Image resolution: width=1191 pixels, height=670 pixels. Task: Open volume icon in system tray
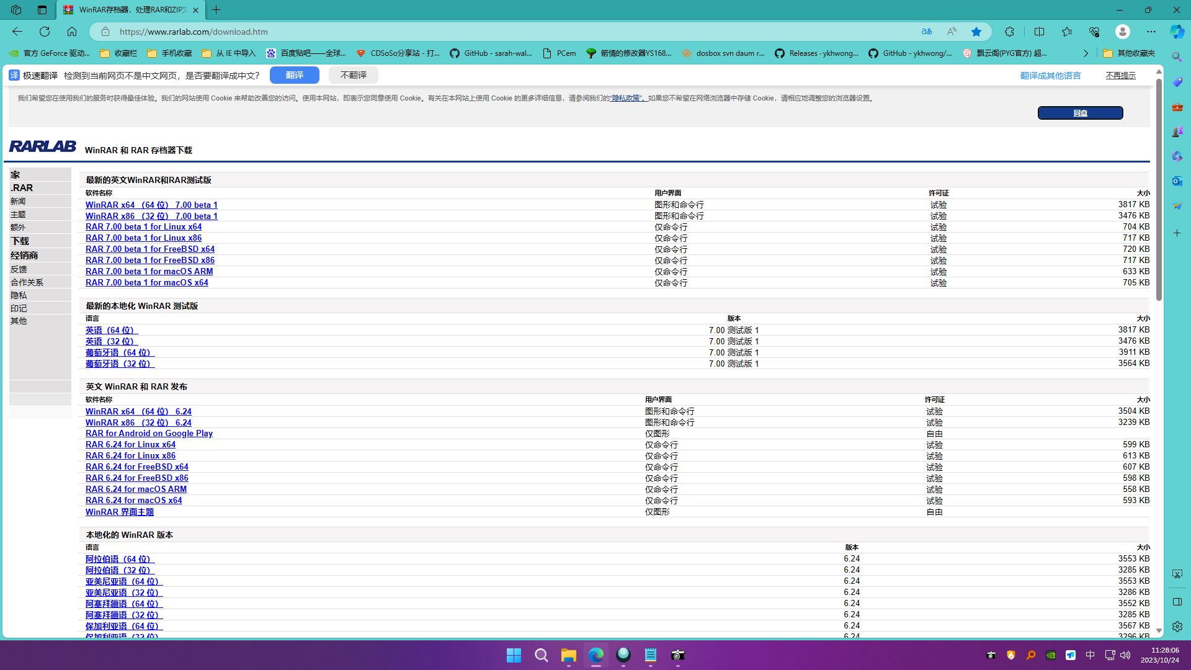pos(1125,655)
